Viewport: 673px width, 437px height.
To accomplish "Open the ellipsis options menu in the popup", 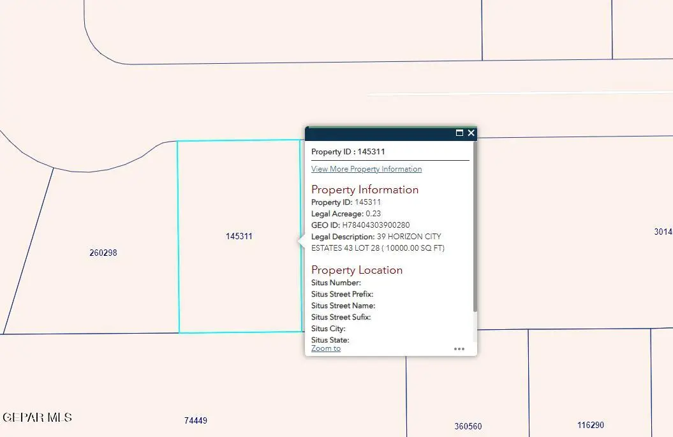I will click(459, 349).
